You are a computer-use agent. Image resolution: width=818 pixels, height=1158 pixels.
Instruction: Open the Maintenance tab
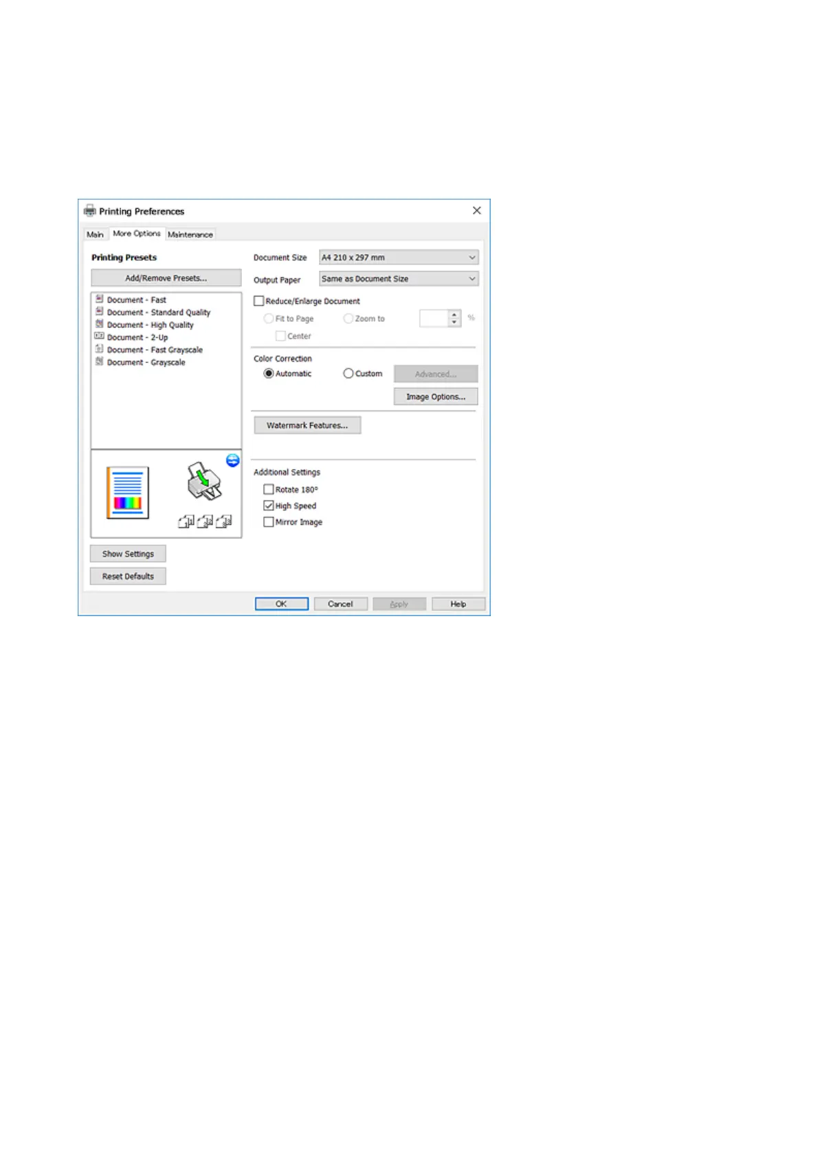(x=190, y=234)
